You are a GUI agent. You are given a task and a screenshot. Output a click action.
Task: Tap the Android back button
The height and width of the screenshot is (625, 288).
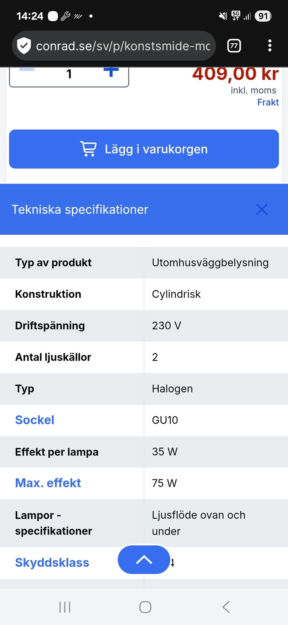pyautogui.click(x=226, y=607)
